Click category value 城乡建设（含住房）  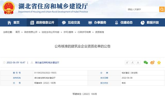pyautogui.click(x=130, y=73)
